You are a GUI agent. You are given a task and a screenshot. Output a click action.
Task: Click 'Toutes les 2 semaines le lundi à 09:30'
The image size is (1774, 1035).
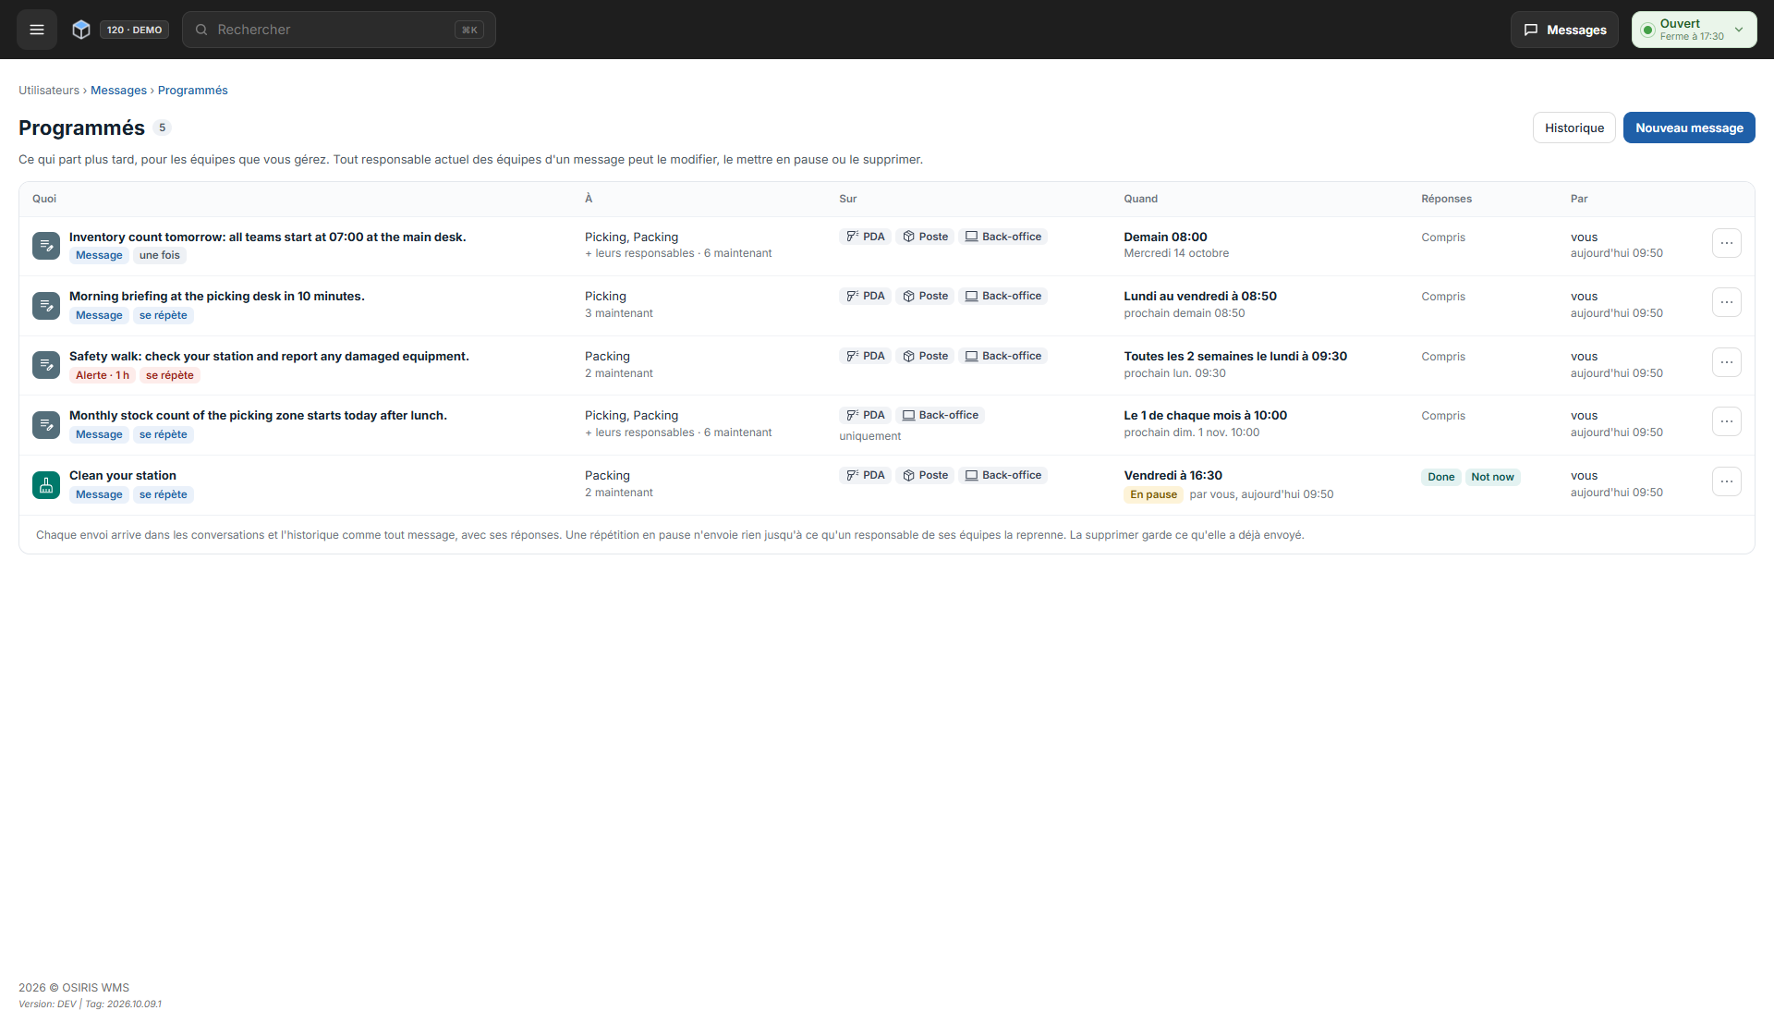[1235, 356]
